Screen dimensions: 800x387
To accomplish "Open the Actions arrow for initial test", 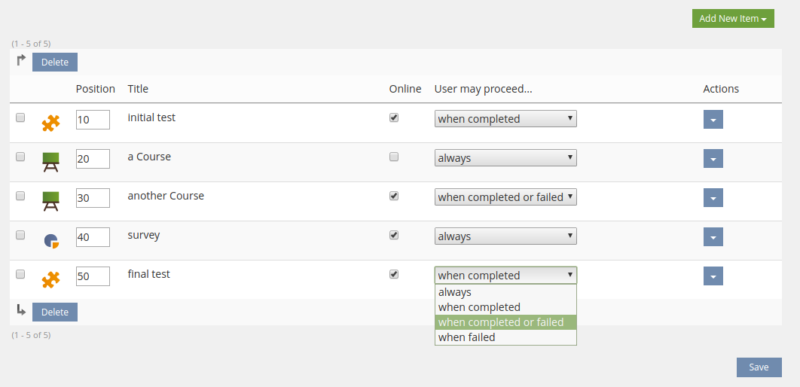I will tap(713, 120).
